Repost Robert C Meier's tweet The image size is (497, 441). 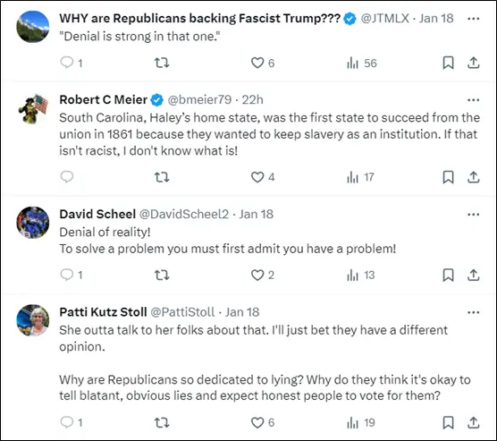click(162, 177)
